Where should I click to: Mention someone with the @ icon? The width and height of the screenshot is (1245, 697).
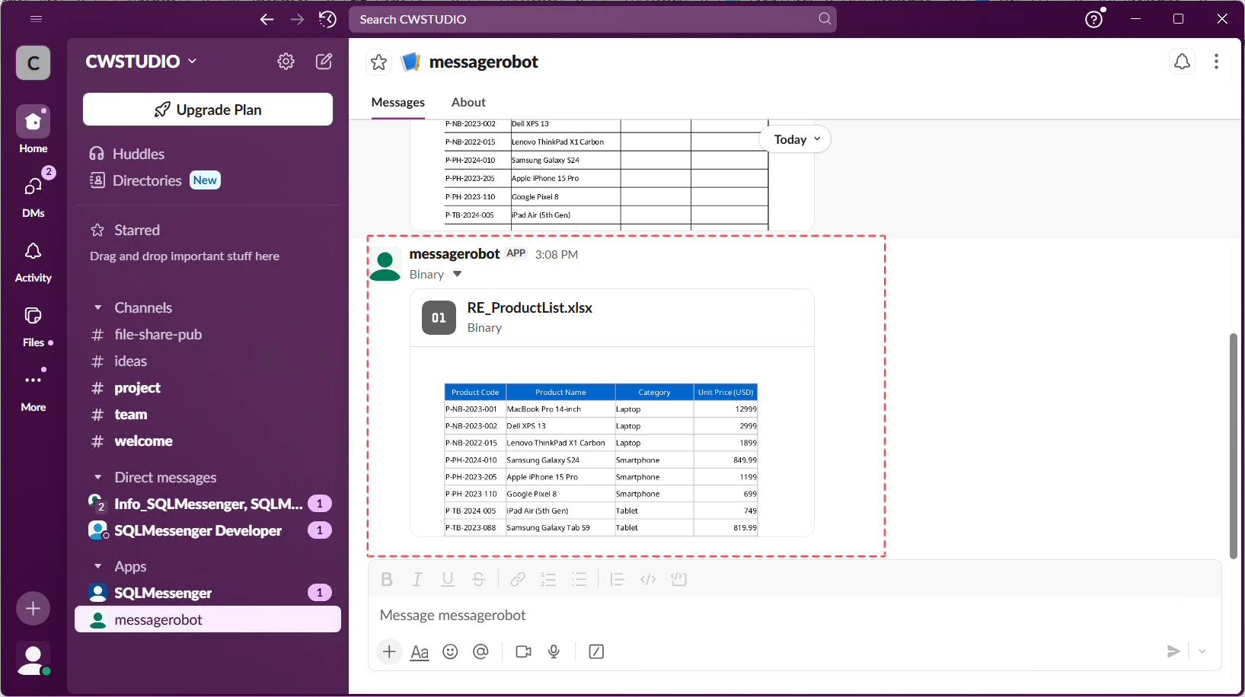point(480,651)
